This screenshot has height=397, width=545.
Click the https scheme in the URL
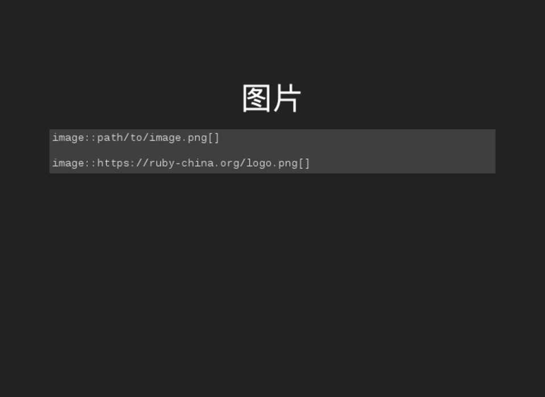(114, 164)
